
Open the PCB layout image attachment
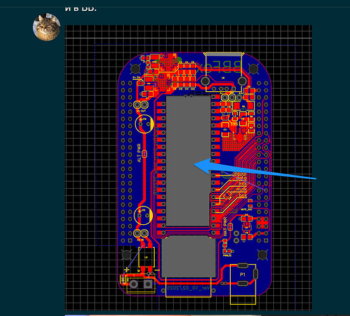tap(188, 168)
